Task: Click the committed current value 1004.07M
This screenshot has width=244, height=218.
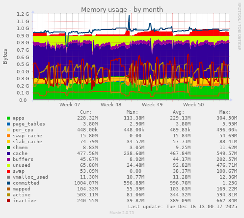Action: (x=86, y=183)
